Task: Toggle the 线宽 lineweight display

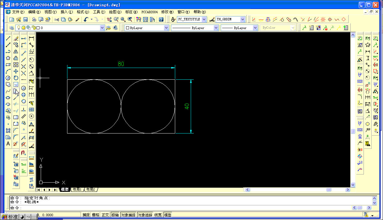Action: click(x=158, y=215)
